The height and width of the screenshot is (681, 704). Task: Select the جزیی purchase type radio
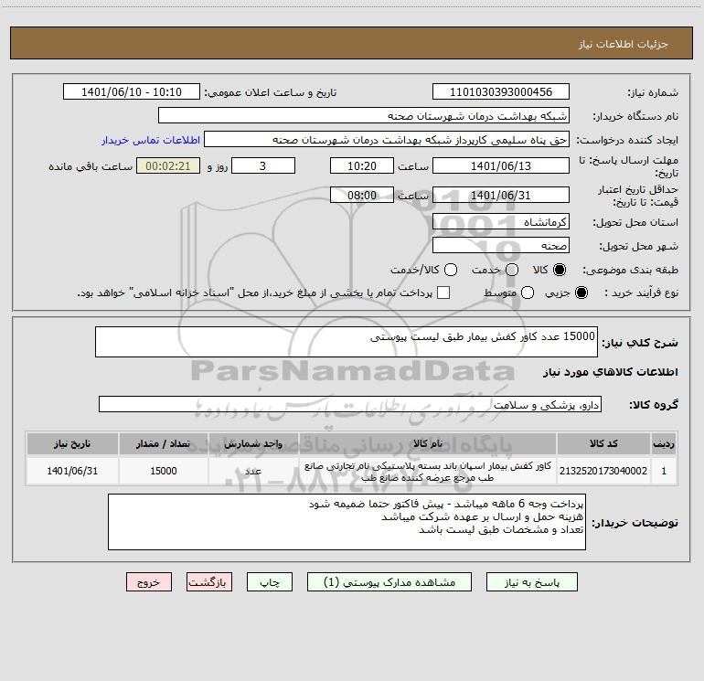click(581, 293)
